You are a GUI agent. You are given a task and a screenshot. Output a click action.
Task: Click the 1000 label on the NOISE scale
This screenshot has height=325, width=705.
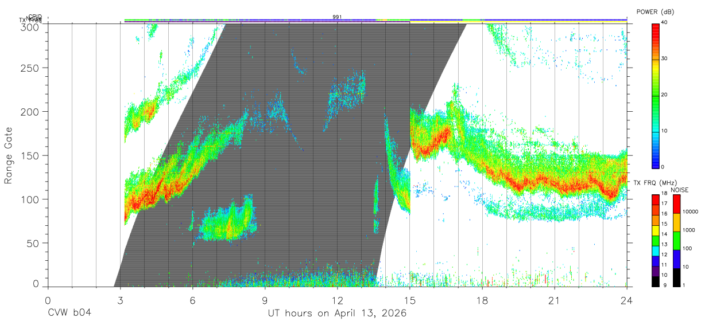(x=688, y=230)
